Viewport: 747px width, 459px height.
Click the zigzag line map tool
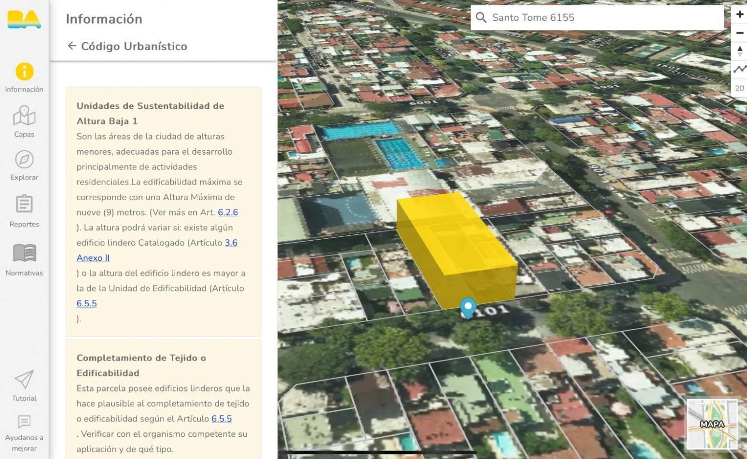pos(739,70)
